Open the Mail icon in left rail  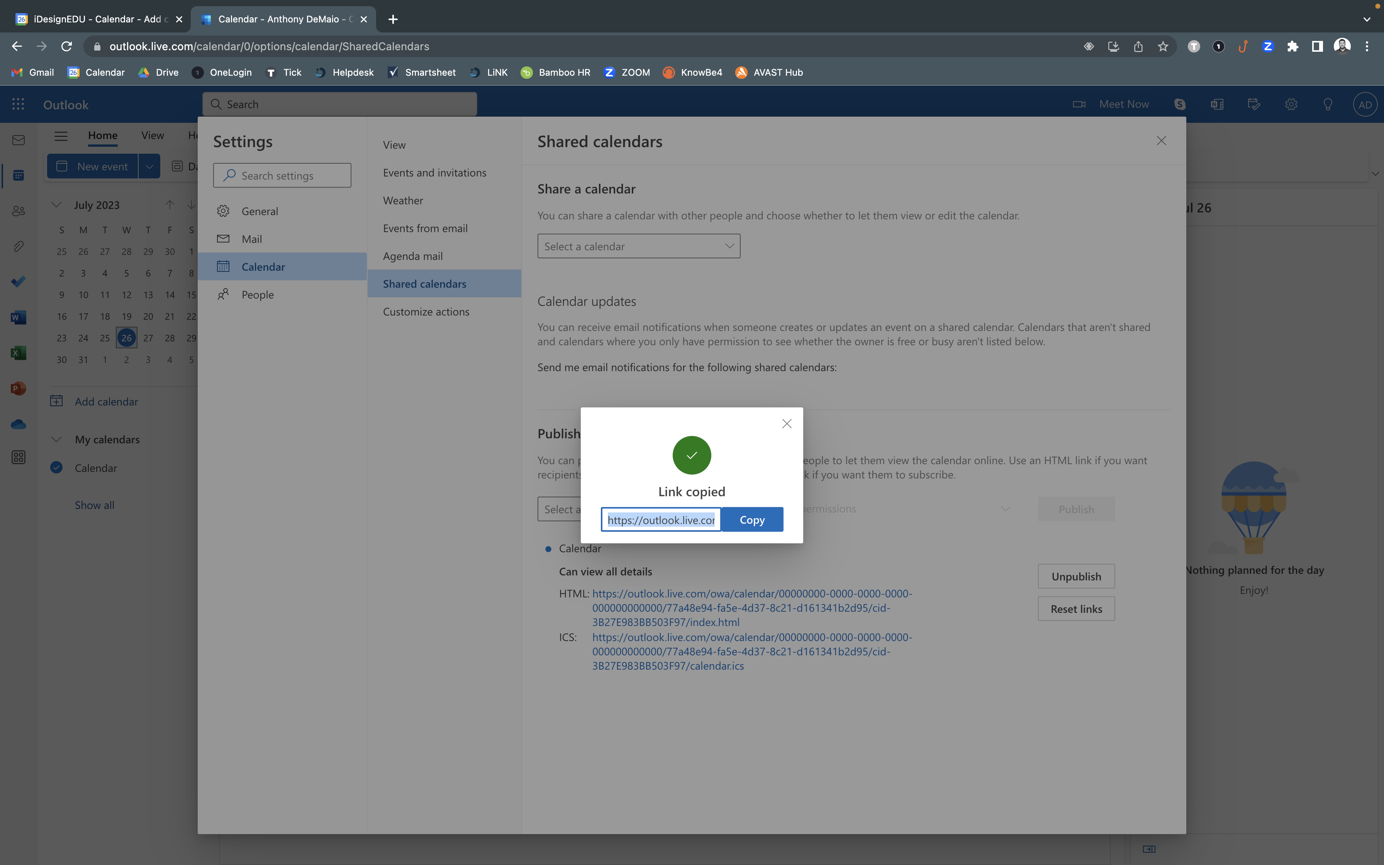[18, 140]
